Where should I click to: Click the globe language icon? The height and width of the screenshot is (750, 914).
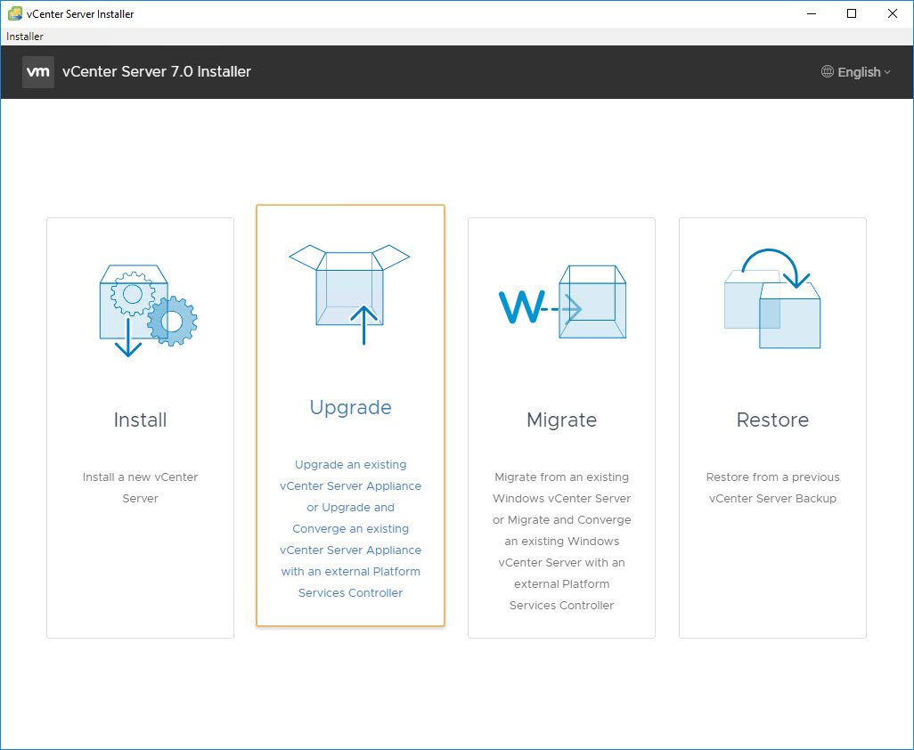pos(828,72)
